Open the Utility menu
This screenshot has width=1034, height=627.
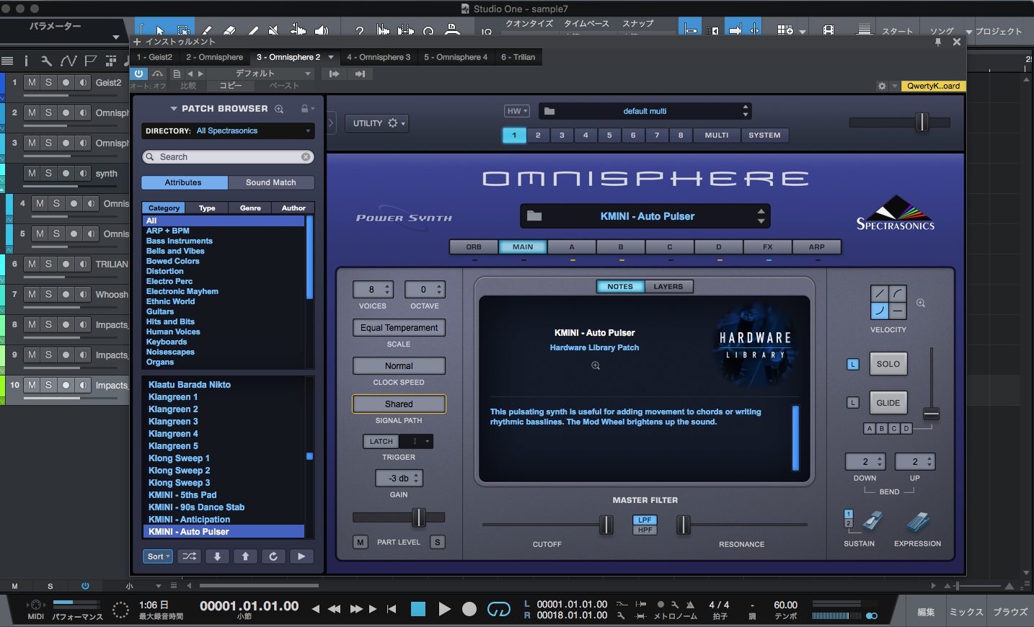379,123
